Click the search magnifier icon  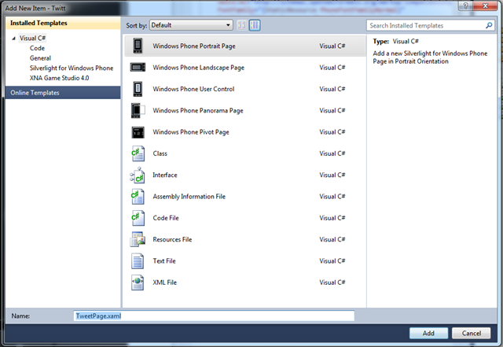point(489,25)
